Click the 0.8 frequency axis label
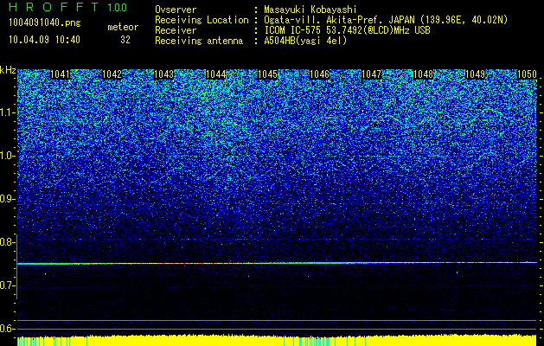The width and height of the screenshot is (544, 346). tap(7, 242)
